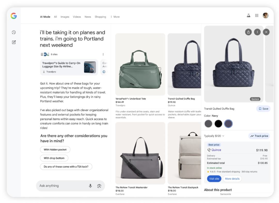Click the $144.49 price of VersaPack tote
This screenshot has height=203, width=279.
120,102
